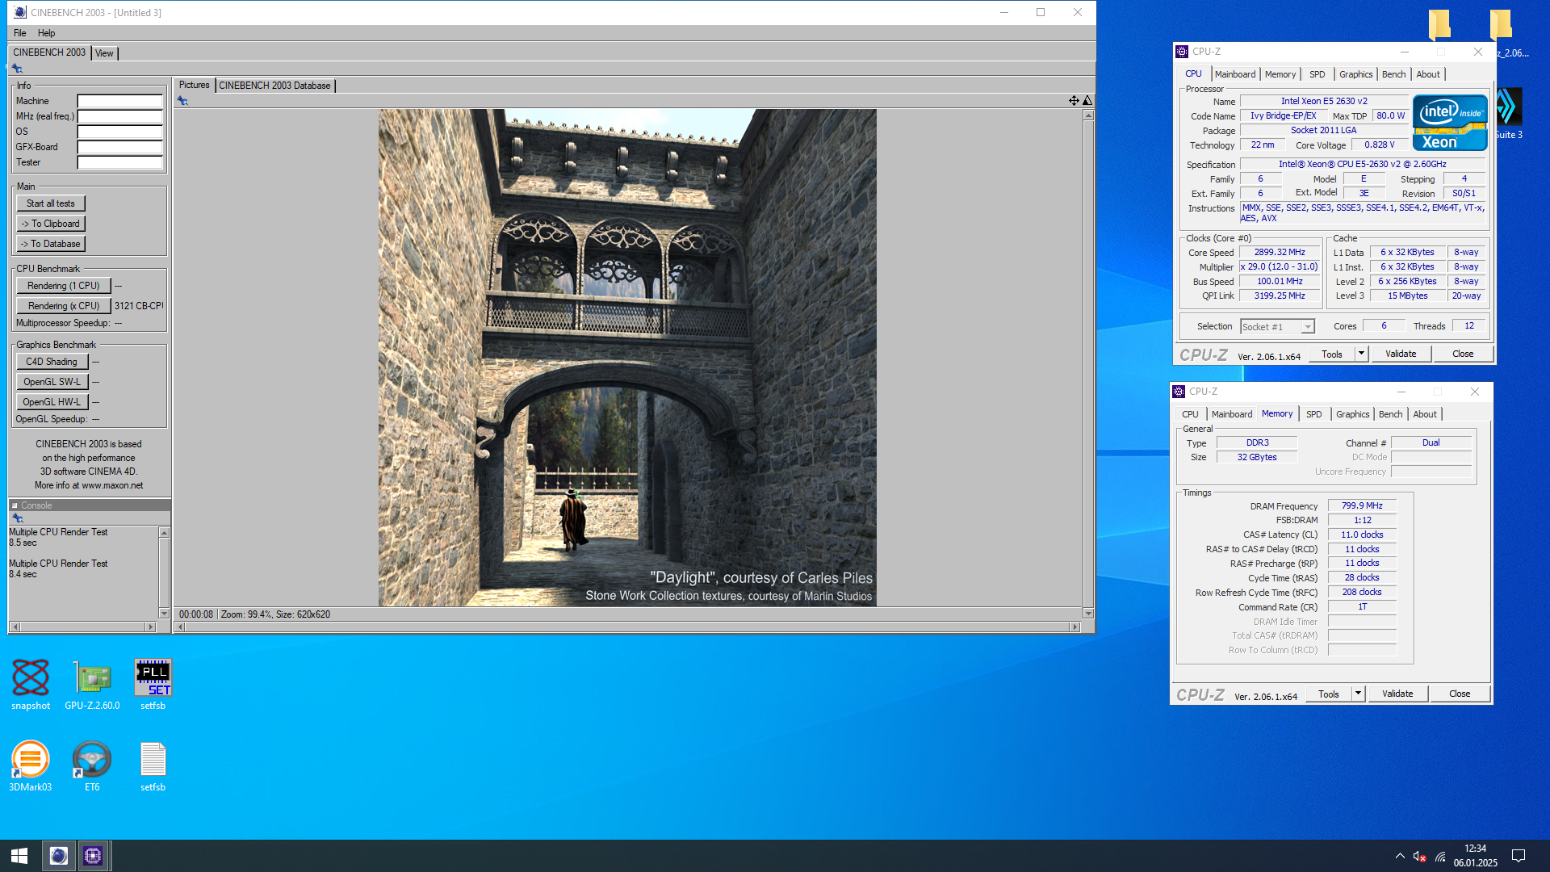
Task: Click the console vertical scrollbar down arrow
Action: pos(164,614)
